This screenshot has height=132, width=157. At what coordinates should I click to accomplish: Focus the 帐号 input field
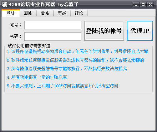(x=53, y=25)
